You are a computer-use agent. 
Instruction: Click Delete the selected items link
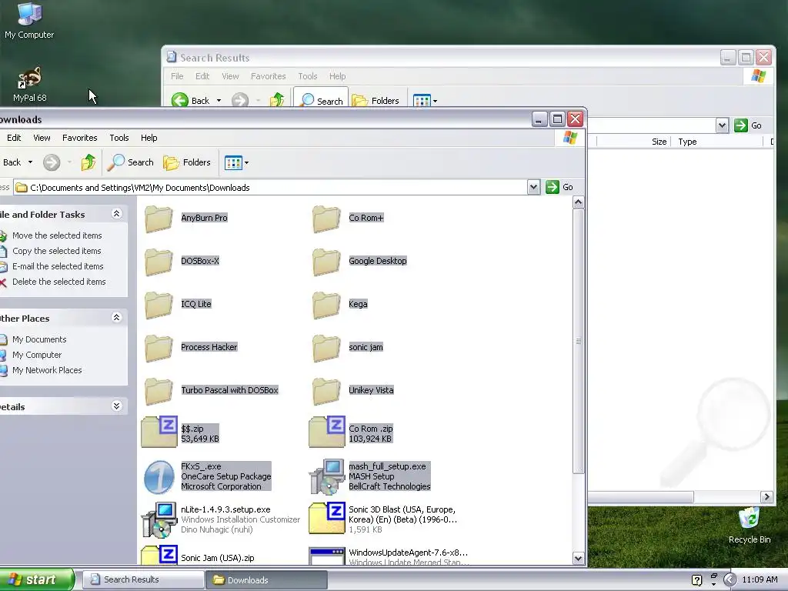58,282
